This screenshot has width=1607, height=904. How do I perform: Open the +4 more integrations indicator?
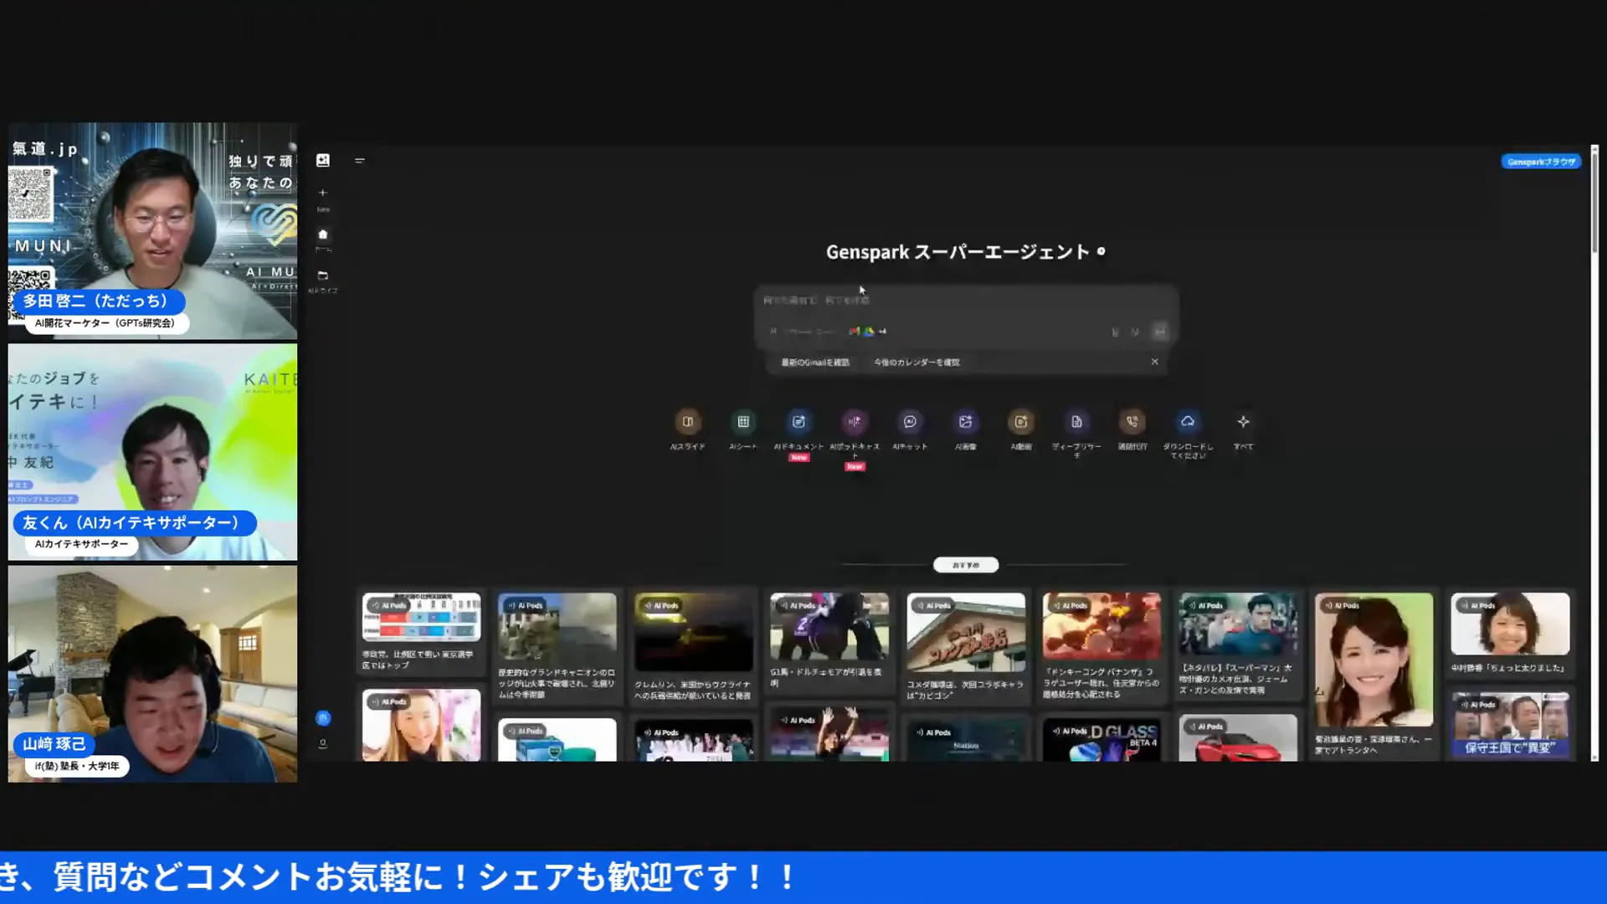(882, 331)
